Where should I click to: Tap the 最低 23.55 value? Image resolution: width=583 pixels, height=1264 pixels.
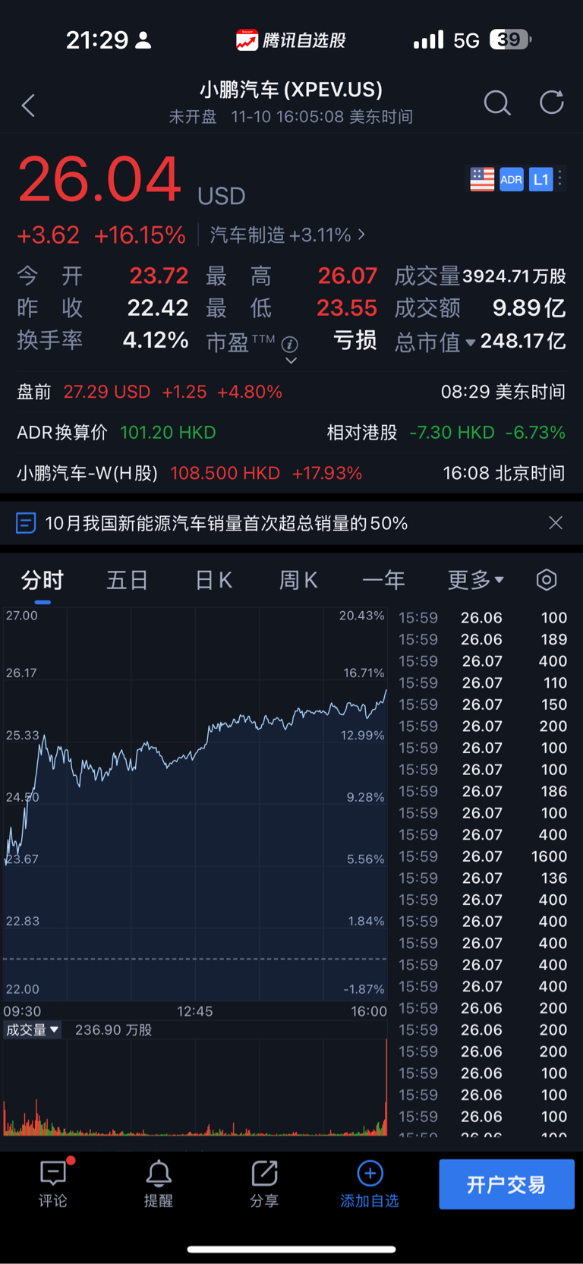(347, 308)
